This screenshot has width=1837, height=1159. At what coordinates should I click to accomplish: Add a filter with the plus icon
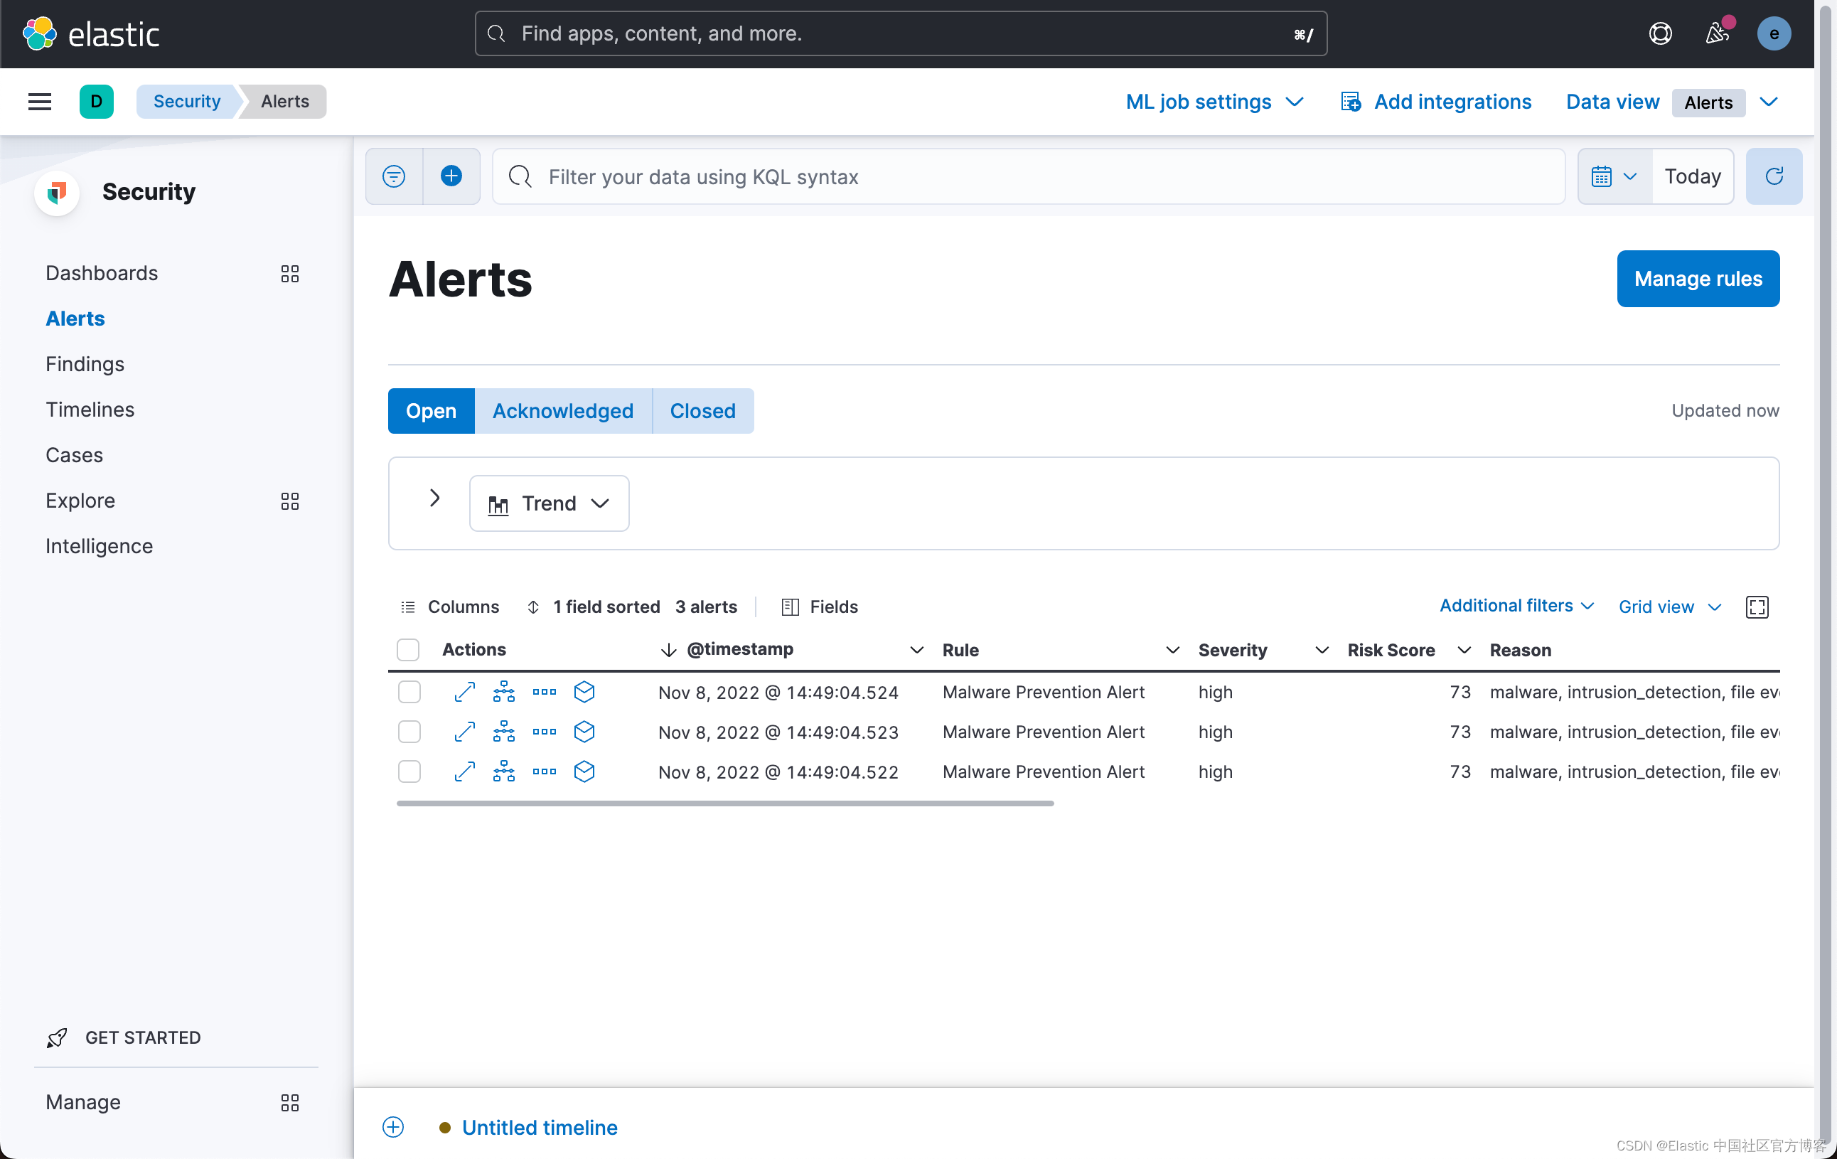click(x=451, y=176)
